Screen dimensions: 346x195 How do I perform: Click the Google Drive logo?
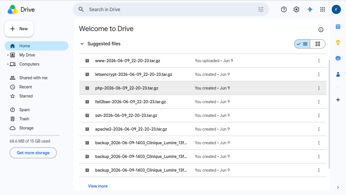[x=12, y=10]
